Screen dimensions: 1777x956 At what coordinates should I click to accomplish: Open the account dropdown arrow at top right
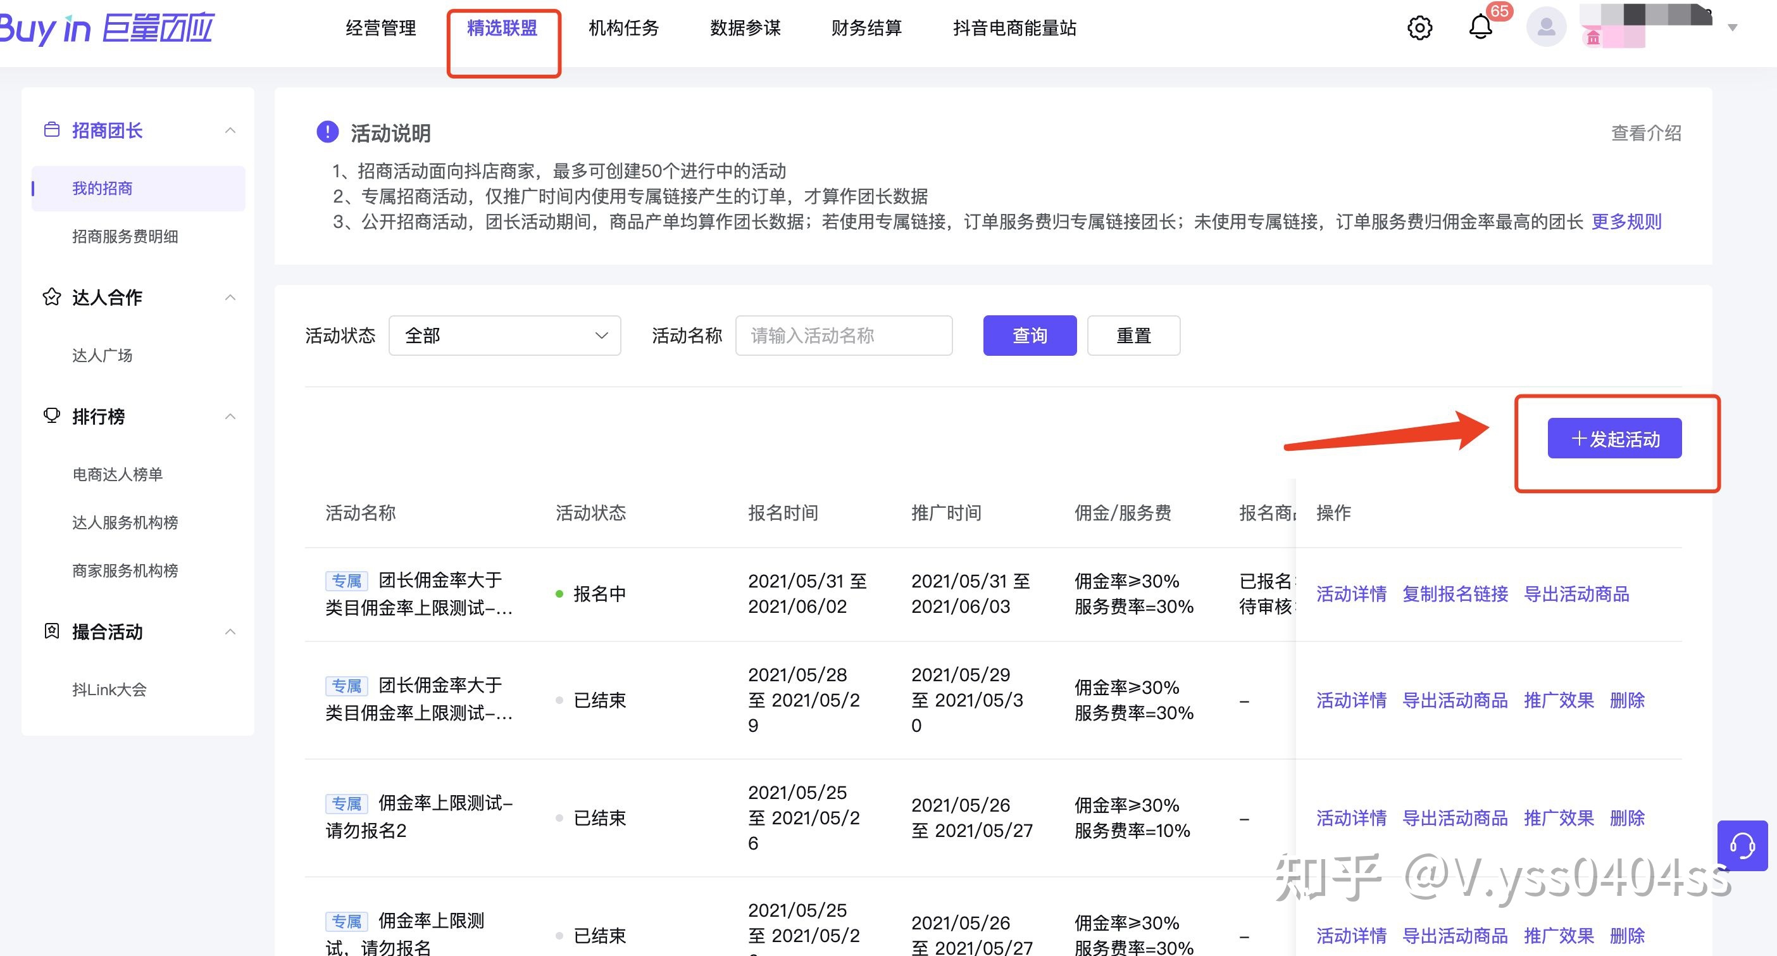pos(1732,28)
